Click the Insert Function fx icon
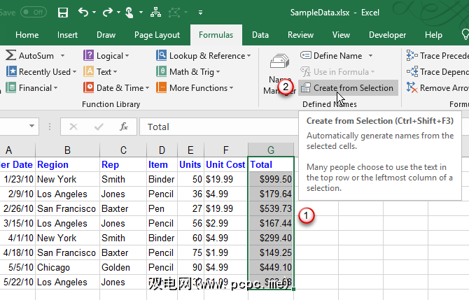The height and width of the screenshot is (300, 469). (124, 127)
